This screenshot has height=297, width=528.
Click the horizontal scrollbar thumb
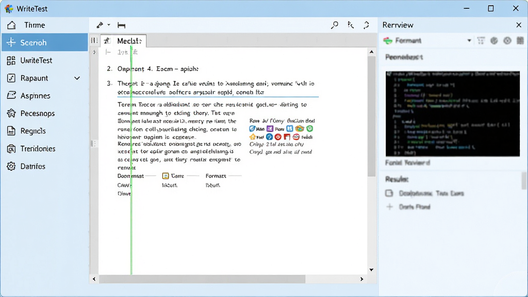202,279
